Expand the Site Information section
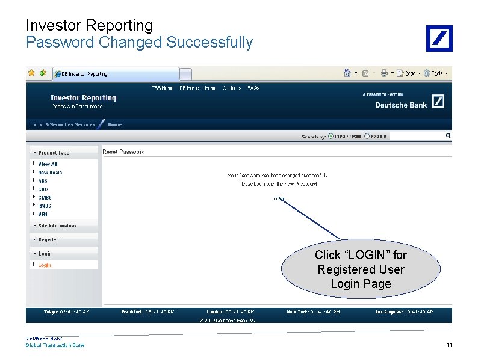Screen dimensions: 478x359 tap(64, 226)
